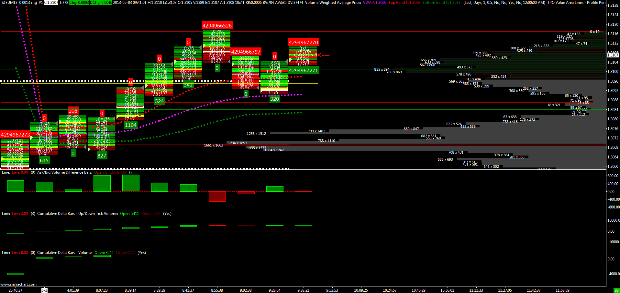Click the Open: 5411 study value
The image size is (620, 293).
pyautogui.click(x=129, y=214)
